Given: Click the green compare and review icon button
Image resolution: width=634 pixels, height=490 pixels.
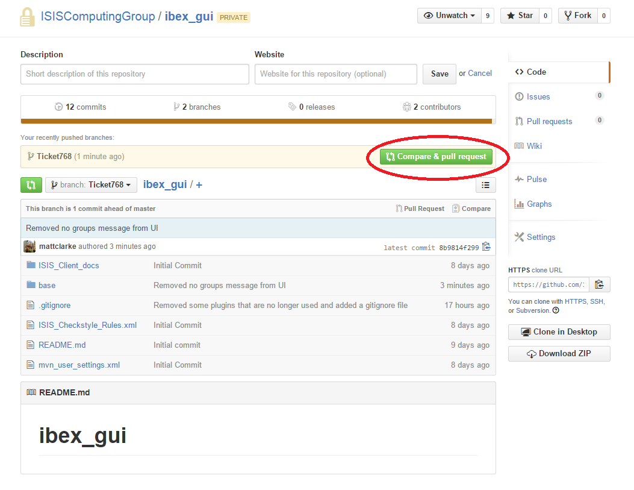Looking at the screenshot, I should coord(31,185).
